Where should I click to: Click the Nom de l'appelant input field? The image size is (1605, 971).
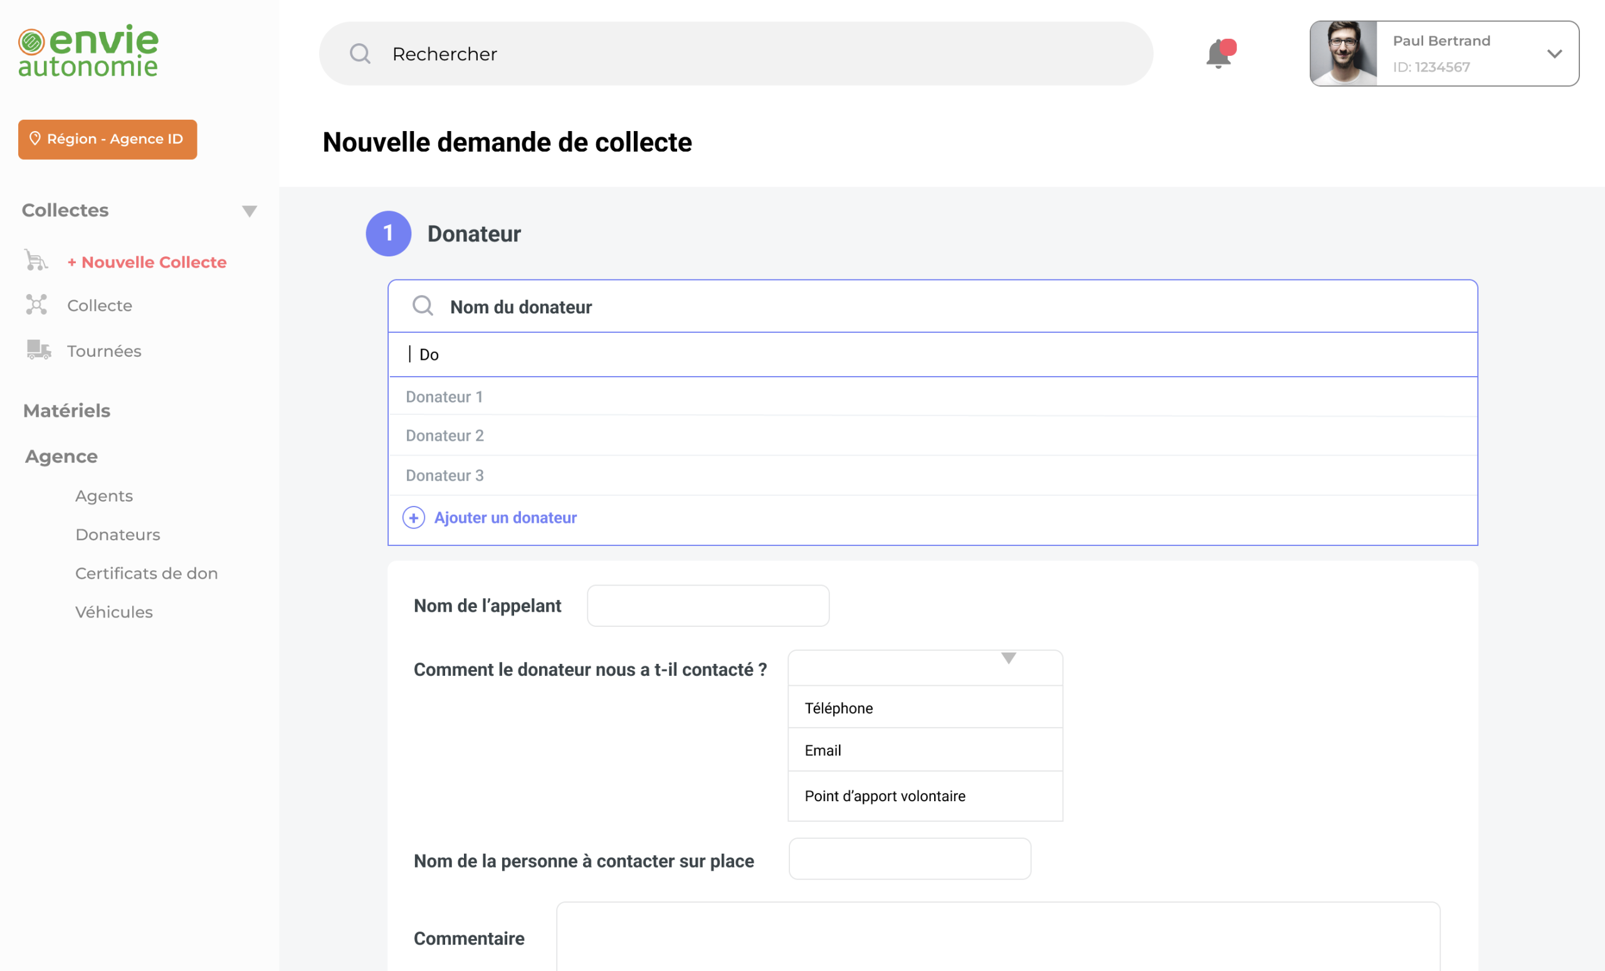(707, 605)
